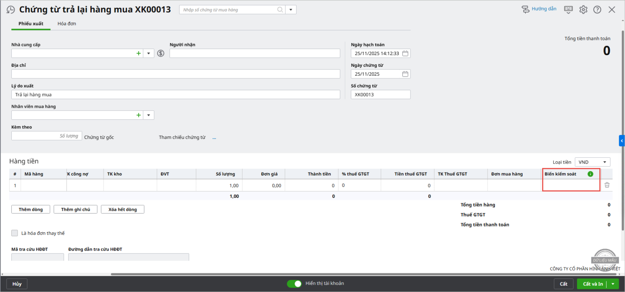Expand the Nhân viên mua hàng dropdown
Image resolution: width=625 pixels, height=292 pixels.
[148, 115]
